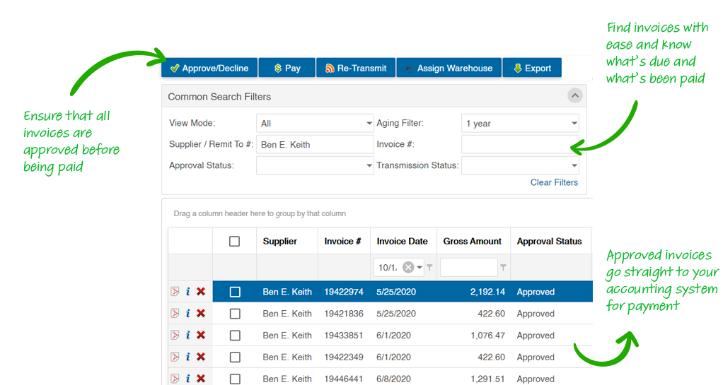
Task: Toggle the select-all checkbox in header
Action: click(235, 242)
